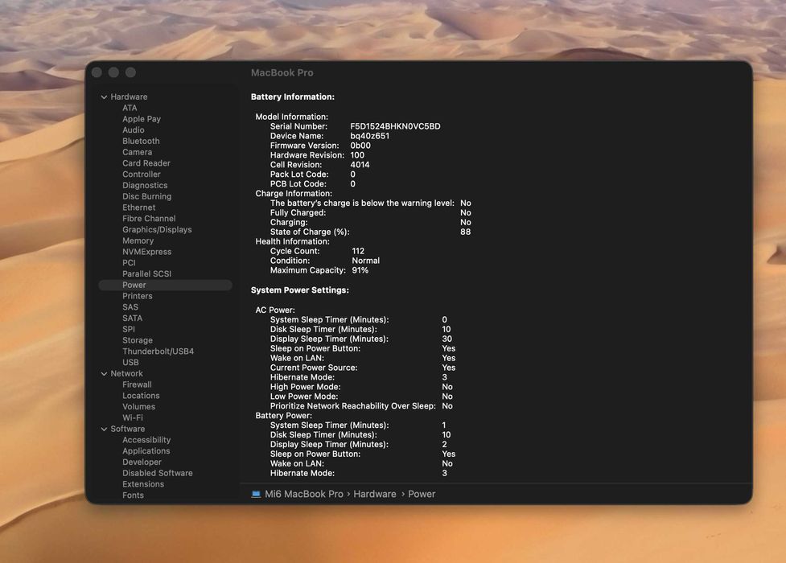
Task: Click the laptop icon in path bar
Action: click(256, 495)
